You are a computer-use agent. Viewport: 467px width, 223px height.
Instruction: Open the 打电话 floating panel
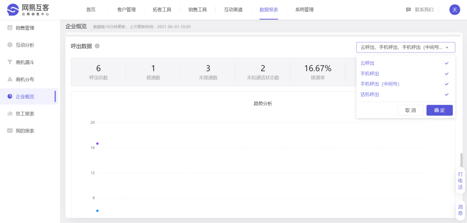(460, 181)
